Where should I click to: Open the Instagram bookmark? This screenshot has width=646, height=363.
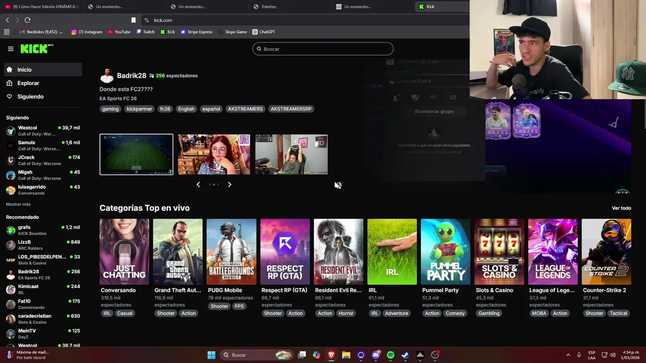[x=87, y=32]
